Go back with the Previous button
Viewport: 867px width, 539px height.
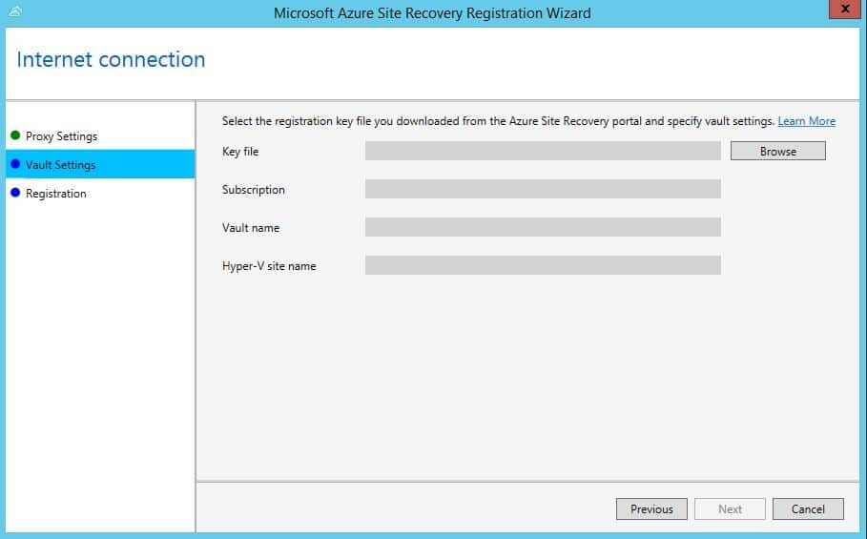[x=651, y=509]
